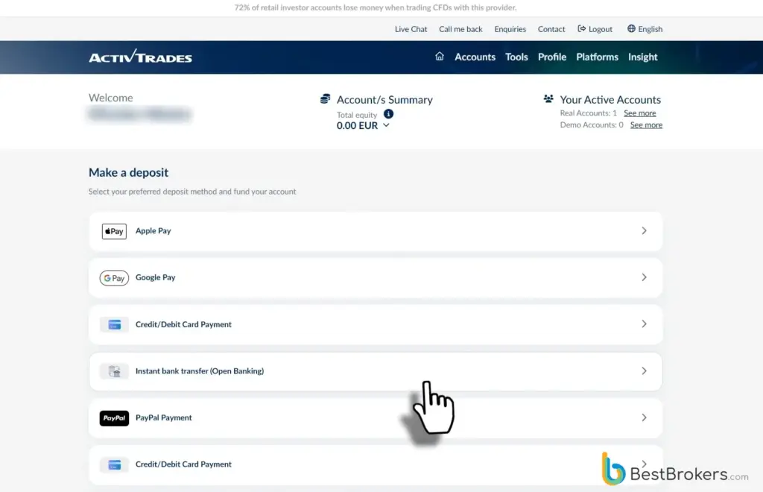763x492 pixels.
Task: Select Credit/Debit Card Payment below PayPal
Action: 376,464
